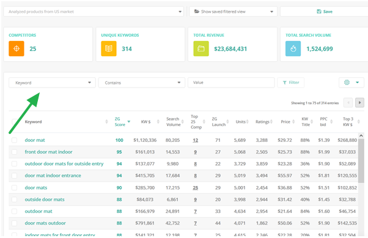Check the 'outside door mats' row checkbox
Image resolution: width=368 pixels, height=238 pixels.
(14, 199)
